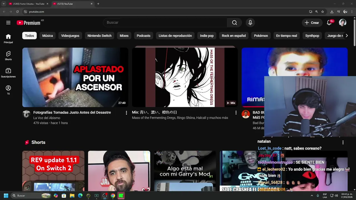The height and width of the screenshot is (200, 356).
Task: Open the Fotografías Tomadas video title
Action: click(72, 112)
